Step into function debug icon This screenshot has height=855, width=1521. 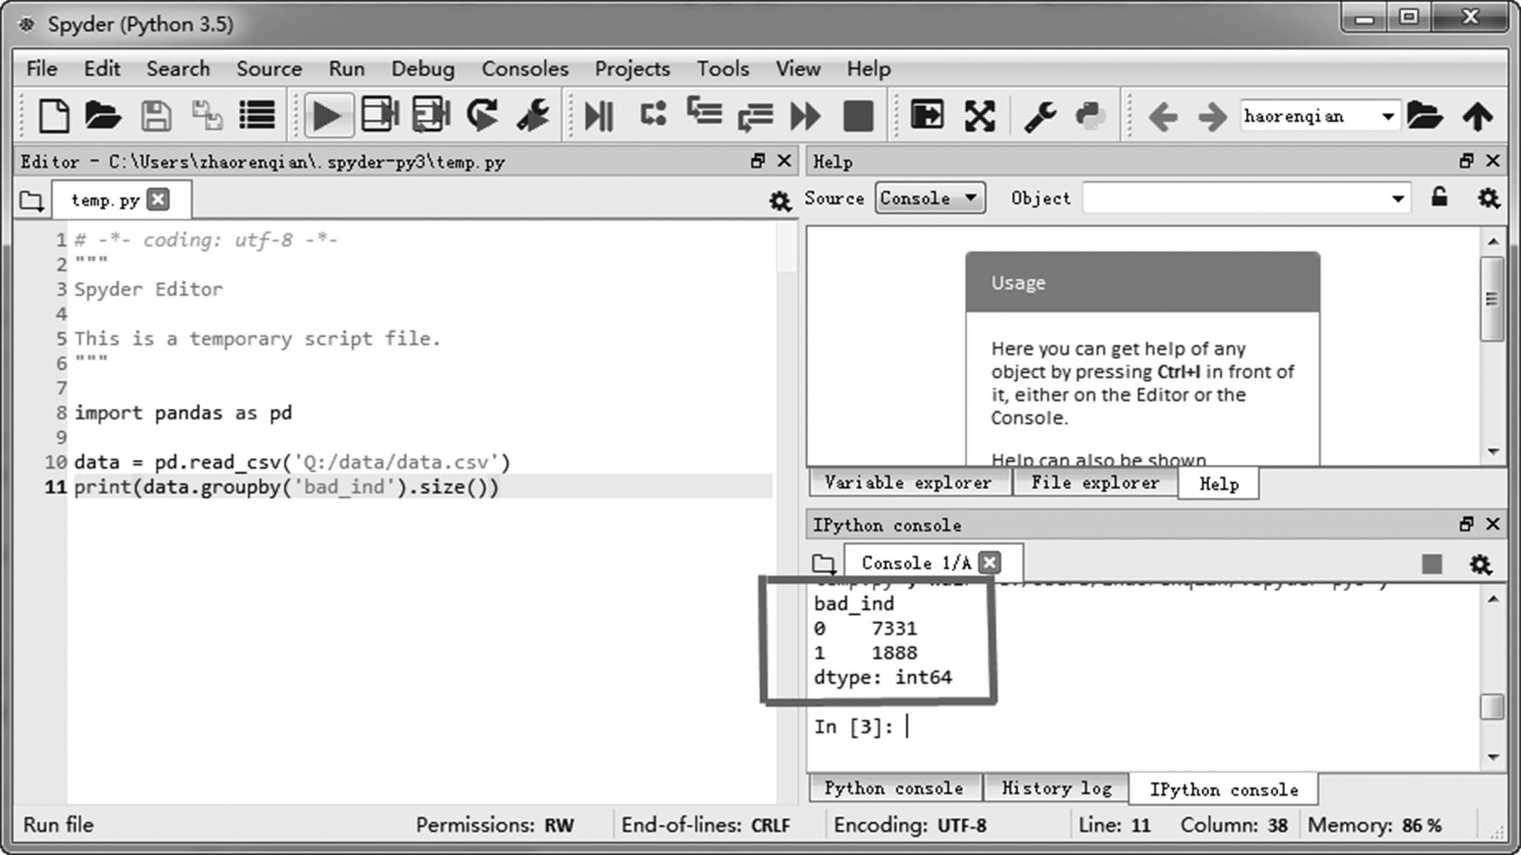tap(704, 112)
